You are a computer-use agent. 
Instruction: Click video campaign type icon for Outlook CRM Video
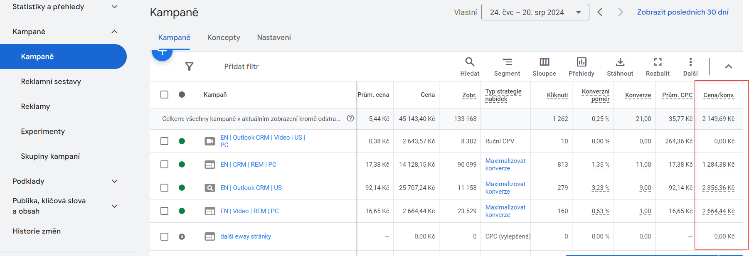click(x=210, y=141)
